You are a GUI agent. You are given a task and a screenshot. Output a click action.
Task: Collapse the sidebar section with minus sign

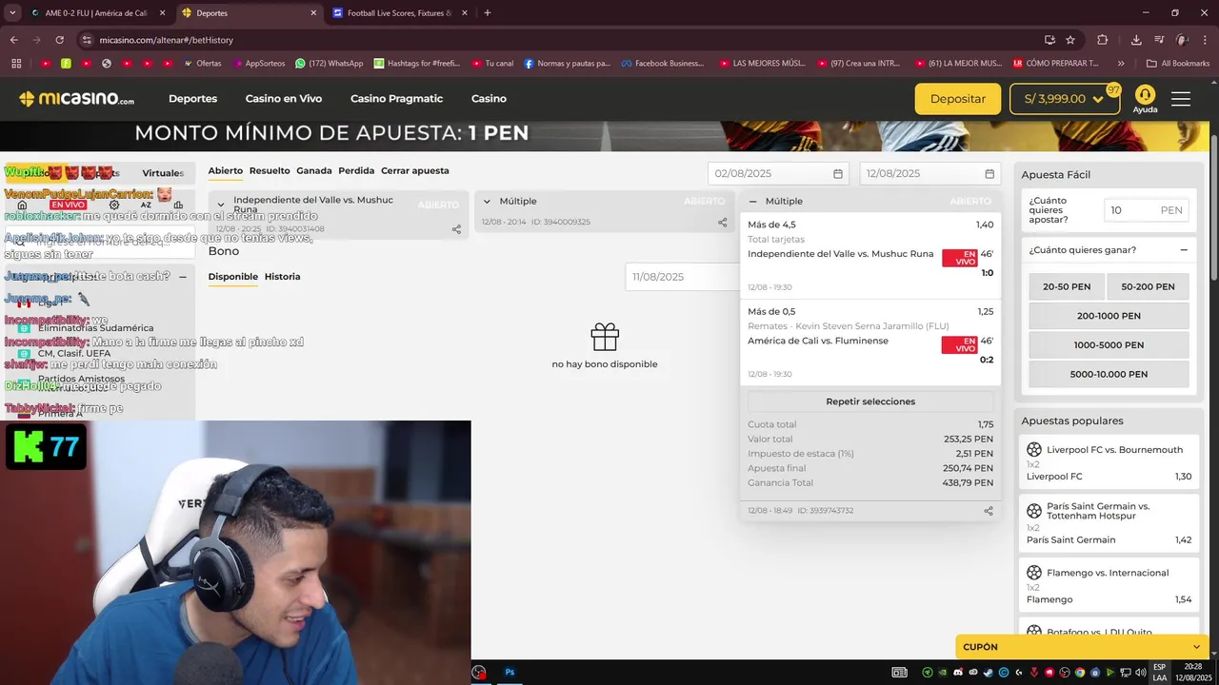click(x=182, y=277)
